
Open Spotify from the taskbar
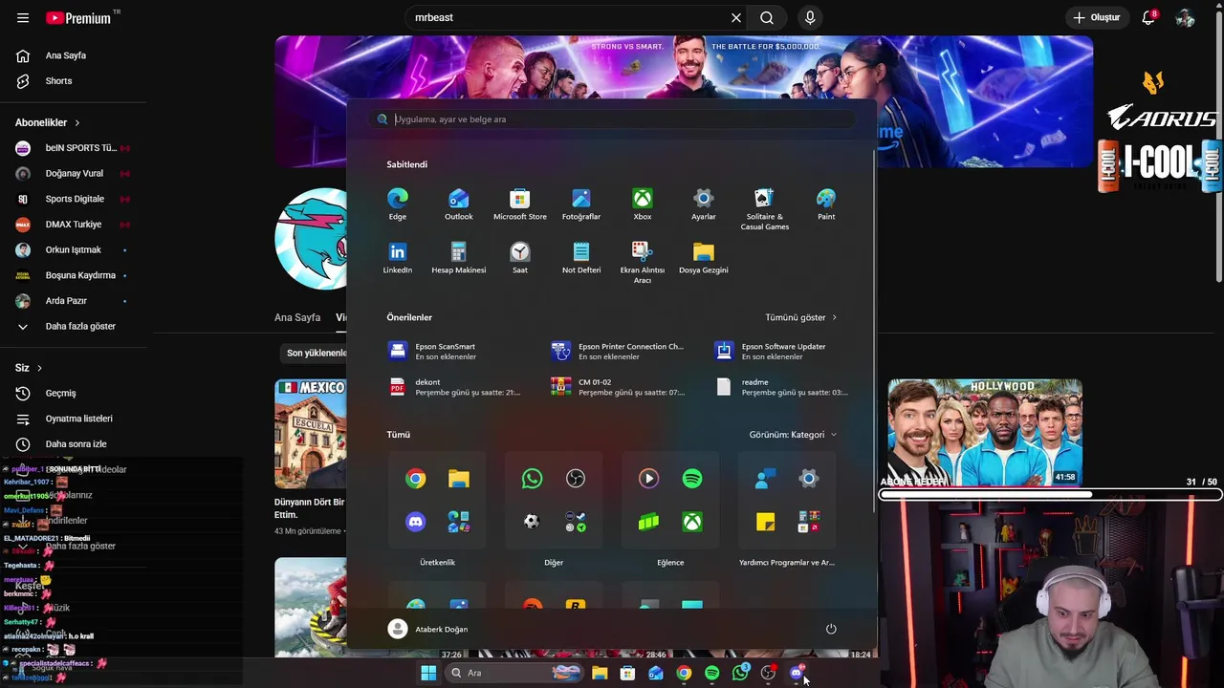[x=712, y=673]
